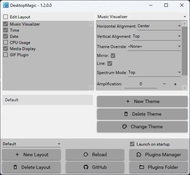
Task: Click the puzzle piece Plugins Manager icon
Action: coord(139,155)
